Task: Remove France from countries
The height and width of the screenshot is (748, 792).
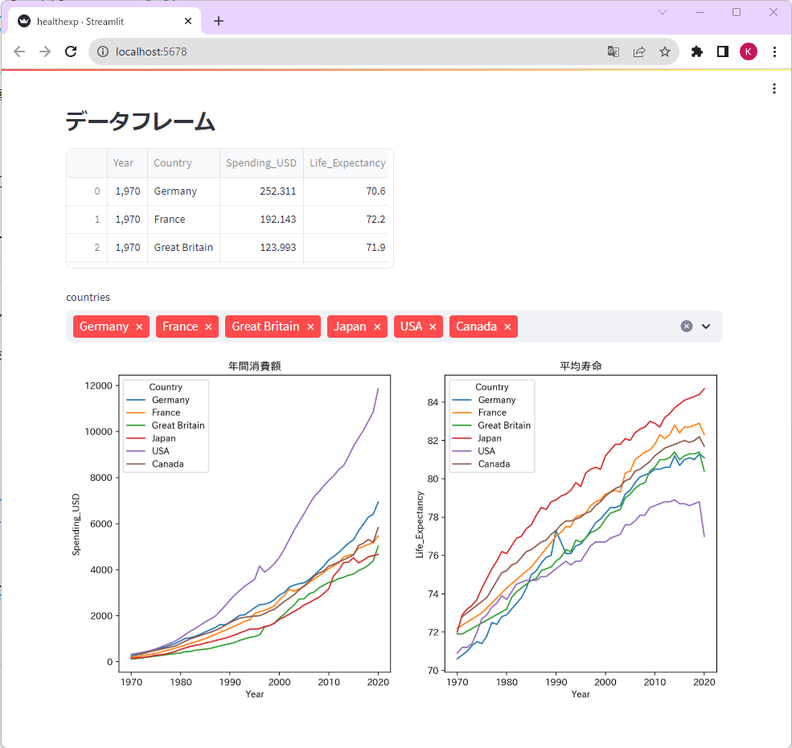Action: [x=208, y=327]
